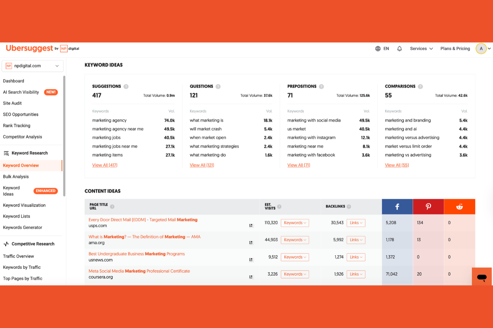Expand Keywords dropdown for the usps.com row
493x328 pixels.
tap(294, 223)
